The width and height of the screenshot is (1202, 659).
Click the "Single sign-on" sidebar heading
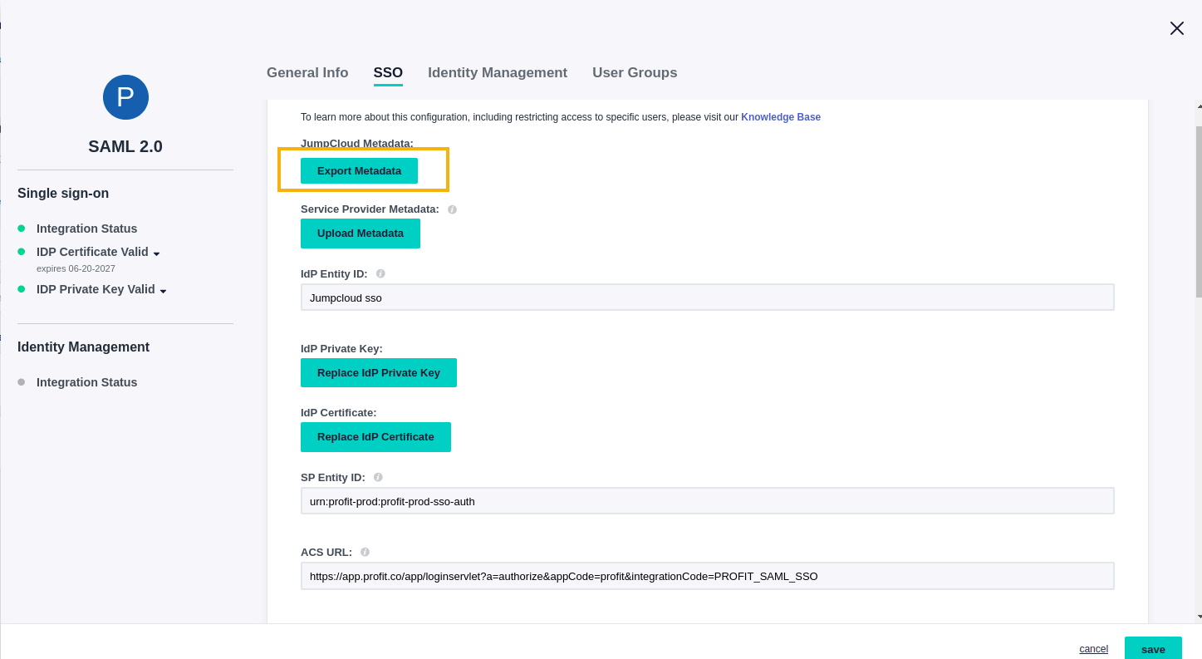63,194
